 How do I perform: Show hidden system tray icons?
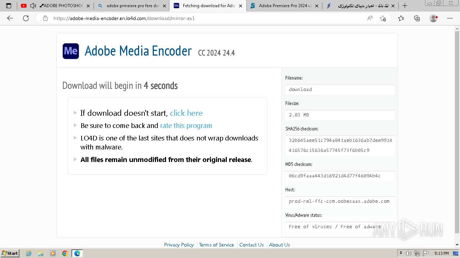pyautogui.click(x=401, y=253)
